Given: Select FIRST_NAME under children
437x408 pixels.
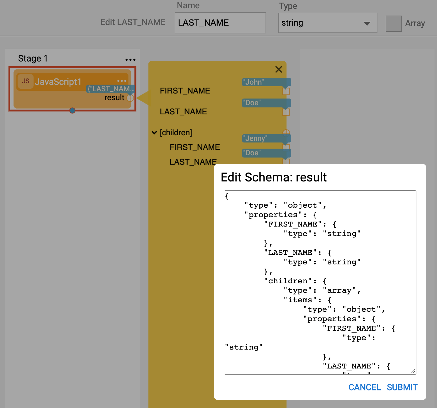Looking at the screenshot, I should [195, 147].
